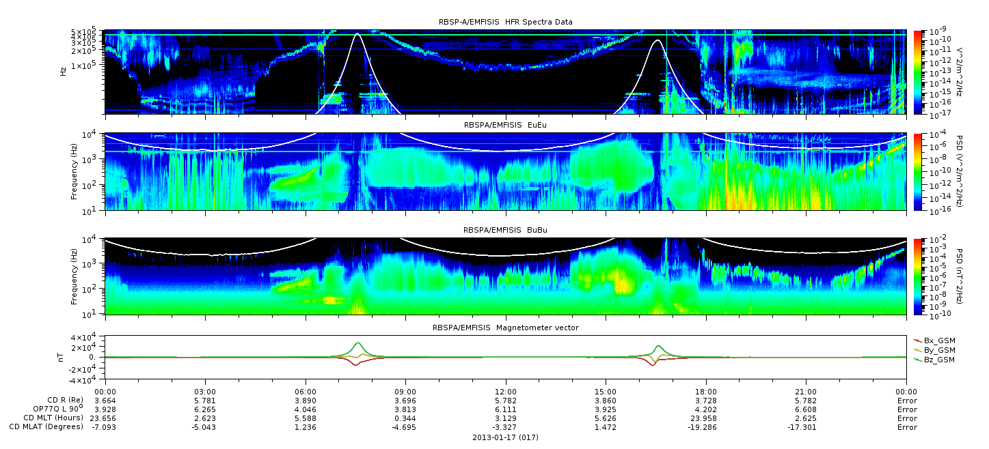
Task: Click the BuBu PSD color scale bar
Action: (919, 276)
